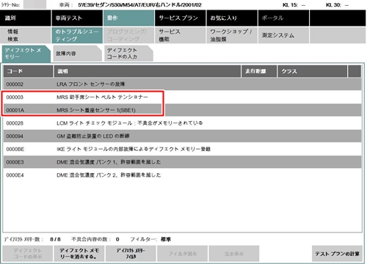Select fault code 000003 row

pyautogui.click(x=182, y=97)
